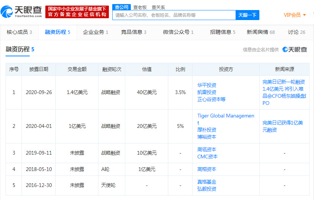Open investor link 华平投资

207,85
